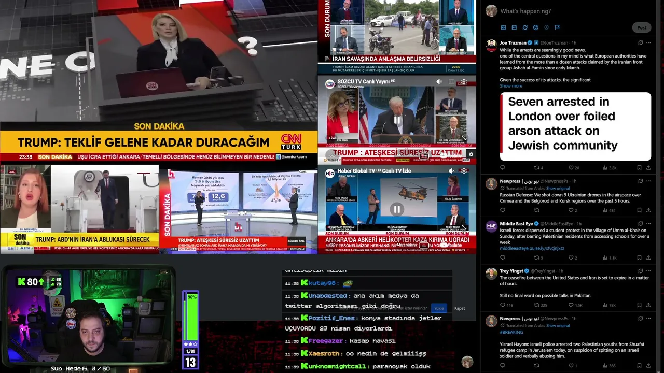This screenshot has width=664, height=373.
Task: Unmute the Haber Global TV stream
Action: pyautogui.click(x=452, y=171)
